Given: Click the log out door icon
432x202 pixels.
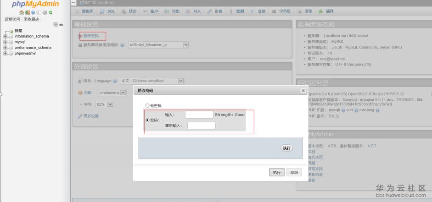Looking at the screenshot, I should click(x=27, y=13).
